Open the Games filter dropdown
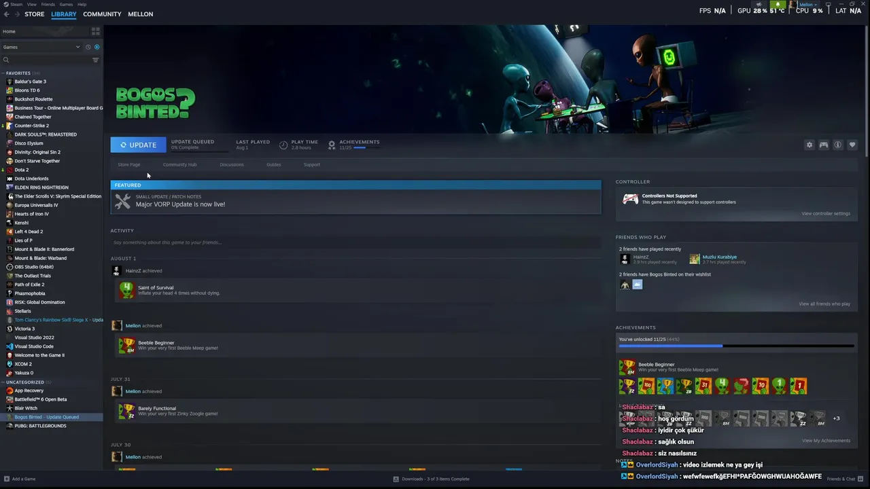870x489 pixels. coord(41,47)
